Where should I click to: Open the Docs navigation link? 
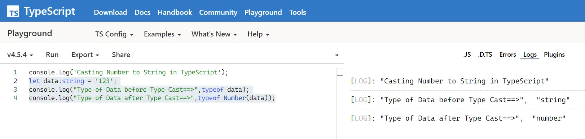[142, 12]
